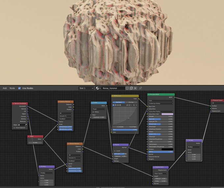The height and width of the screenshot is (188, 224).
Task: Open the Christensen-Burley subsurface method dropdown
Action: (x=161, y=103)
